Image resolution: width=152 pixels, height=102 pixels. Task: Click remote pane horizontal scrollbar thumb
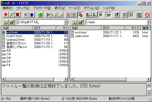click(100, 79)
